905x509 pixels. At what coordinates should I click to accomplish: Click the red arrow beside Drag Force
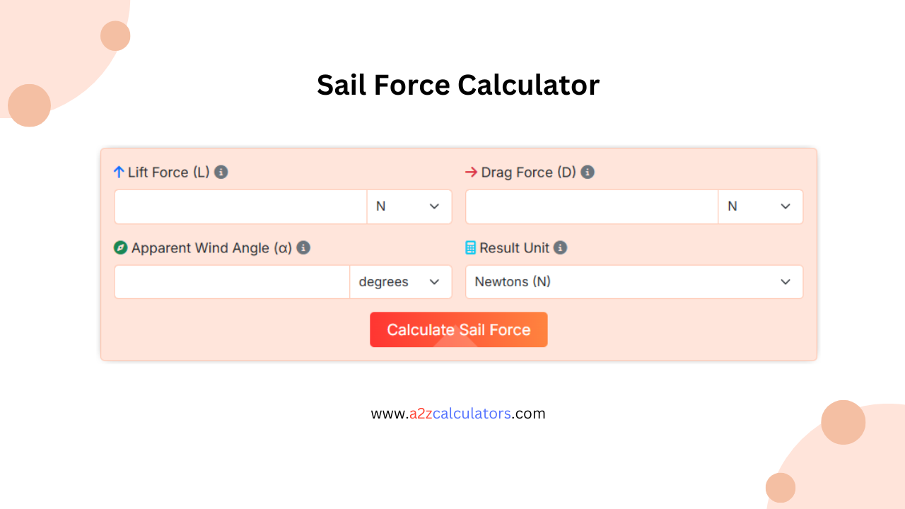pos(471,172)
